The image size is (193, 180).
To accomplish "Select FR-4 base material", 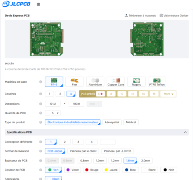I will point(54,82).
